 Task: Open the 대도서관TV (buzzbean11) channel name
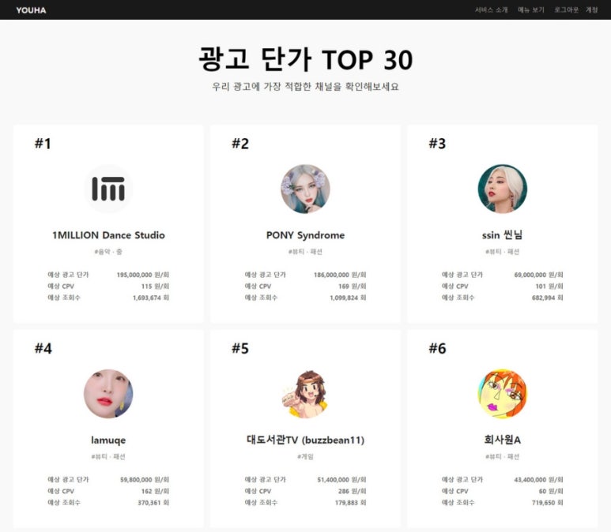point(305,440)
